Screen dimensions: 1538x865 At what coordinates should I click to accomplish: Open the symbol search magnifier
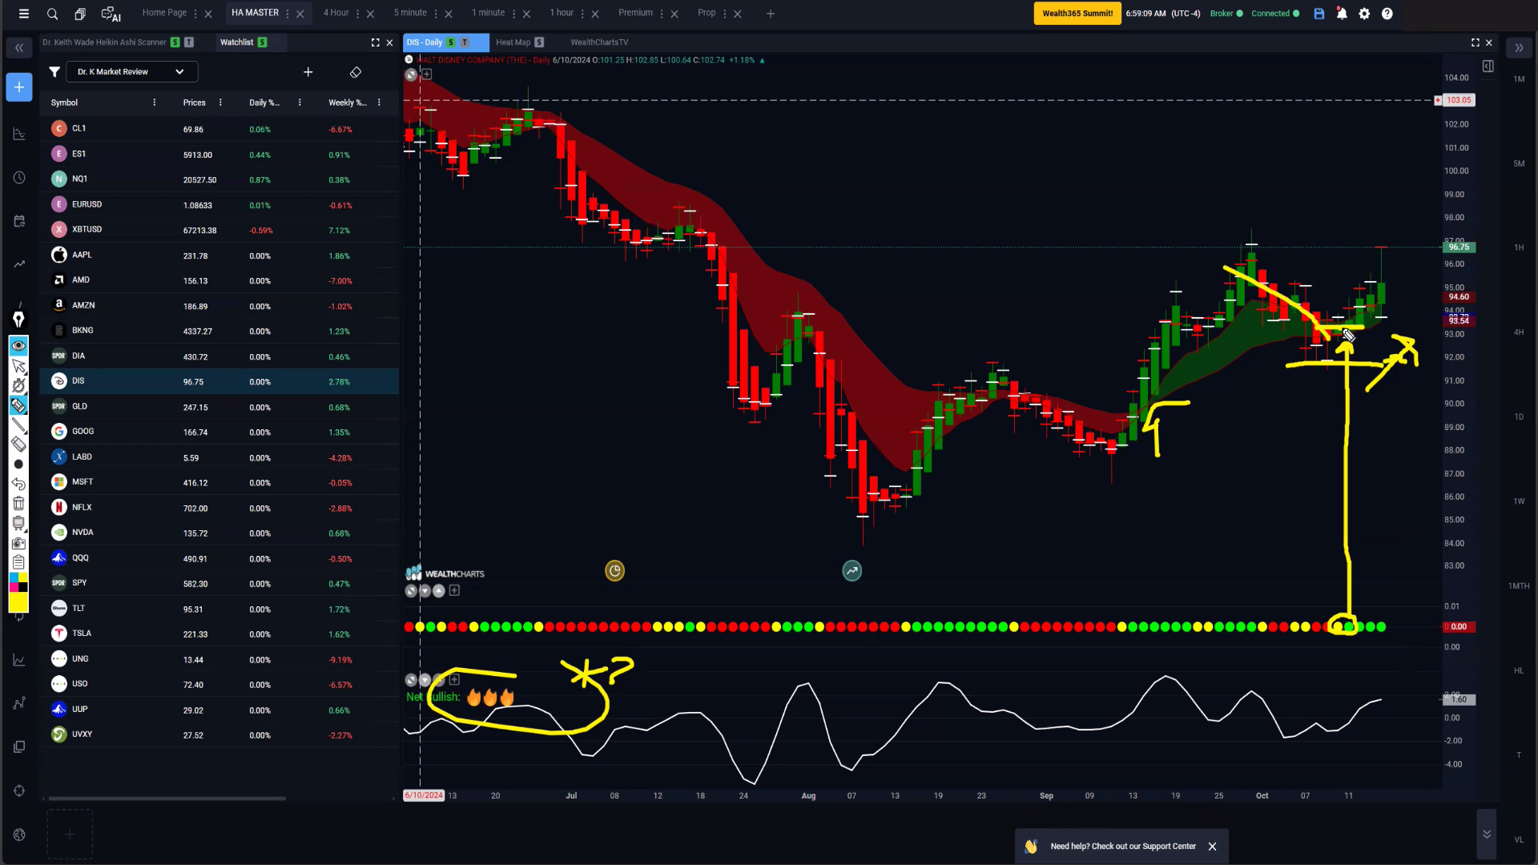click(52, 14)
